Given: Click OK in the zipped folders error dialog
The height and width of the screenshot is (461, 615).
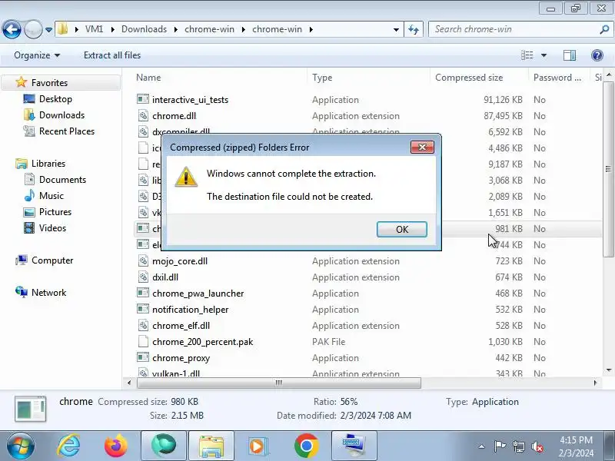Looking at the screenshot, I should point(401,229).
